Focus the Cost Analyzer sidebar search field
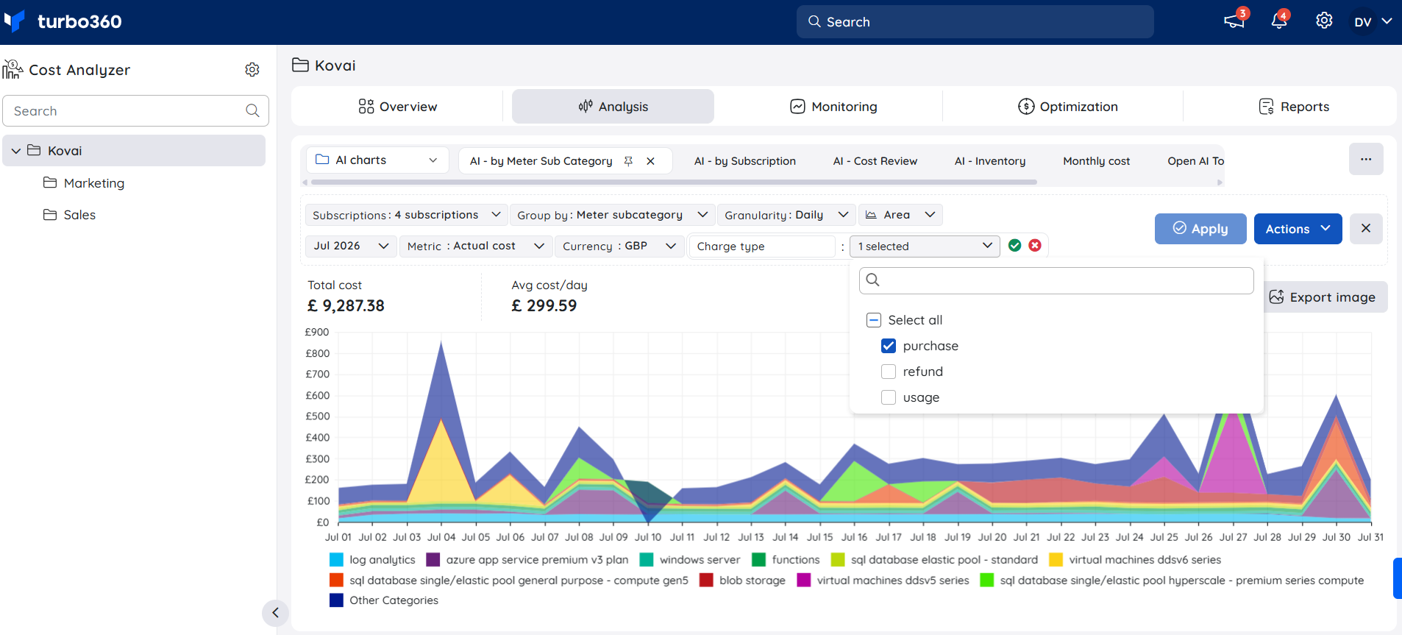This screenshot has height=635, width=1402. coord(135,110)
